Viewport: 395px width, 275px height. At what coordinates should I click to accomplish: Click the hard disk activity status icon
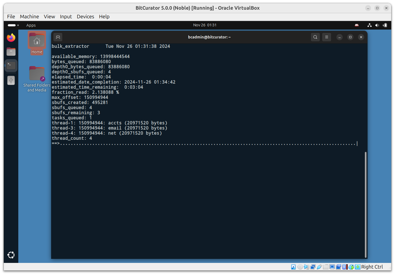coord(293,267)
